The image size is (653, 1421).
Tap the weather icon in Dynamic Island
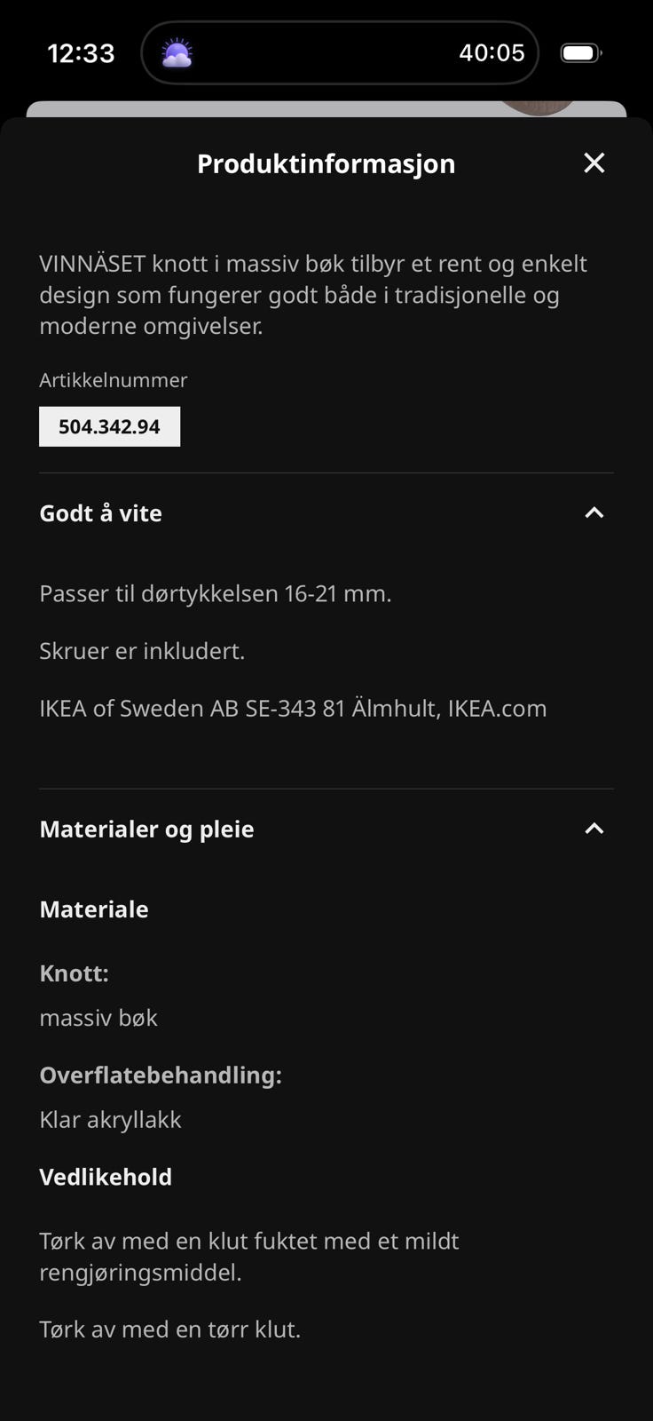[177, 53]
